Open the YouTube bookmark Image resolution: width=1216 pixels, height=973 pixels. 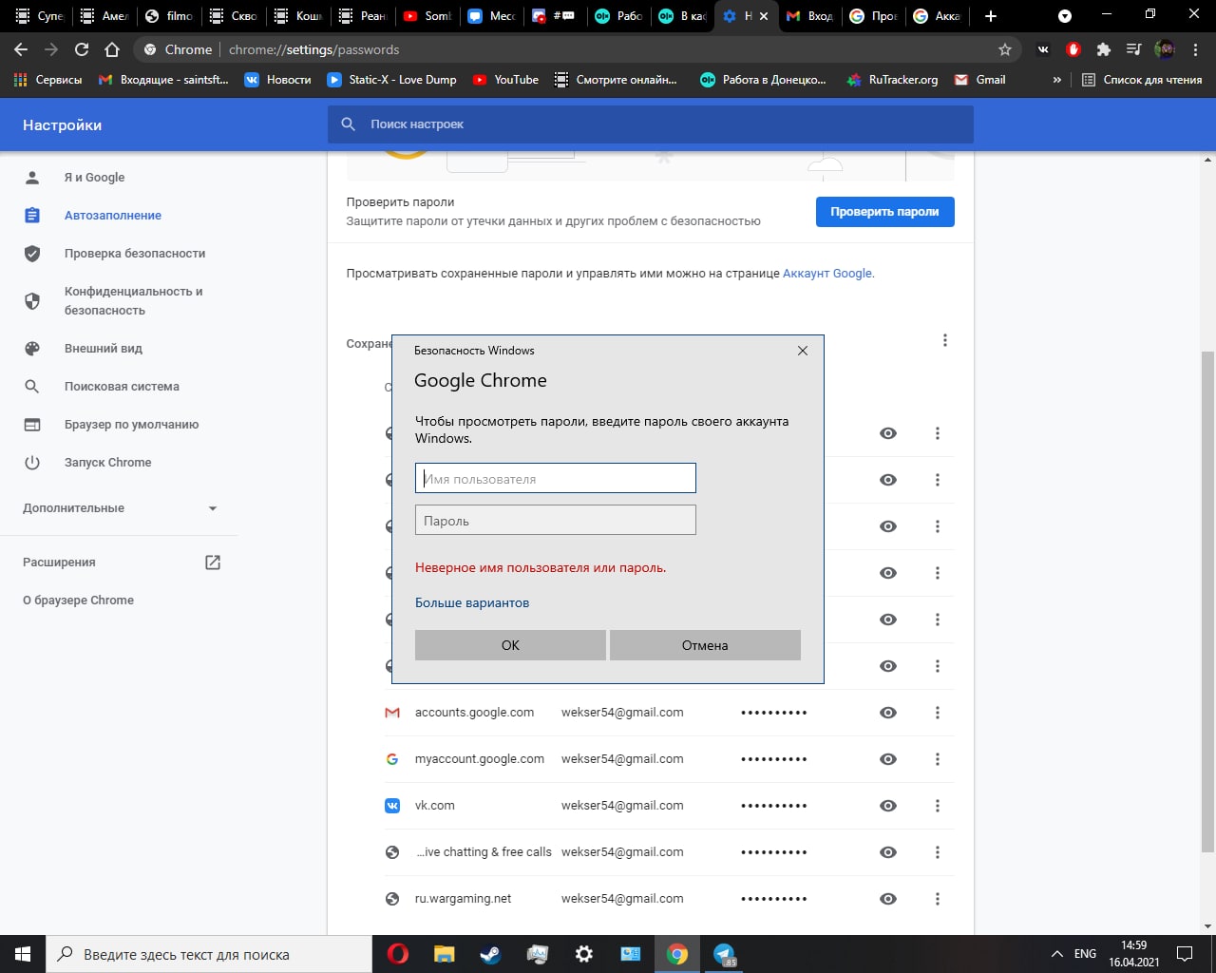tap(505, 80)
